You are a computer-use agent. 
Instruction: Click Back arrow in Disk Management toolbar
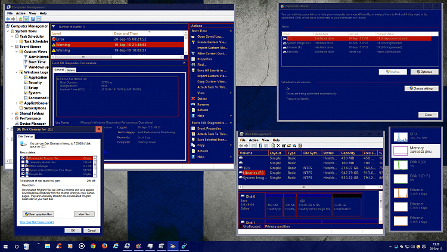point(241,146)
